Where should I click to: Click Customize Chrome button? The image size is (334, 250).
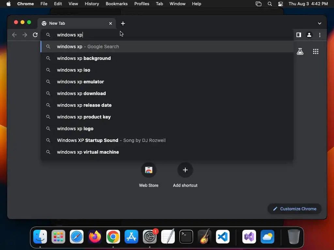[295, 209]
